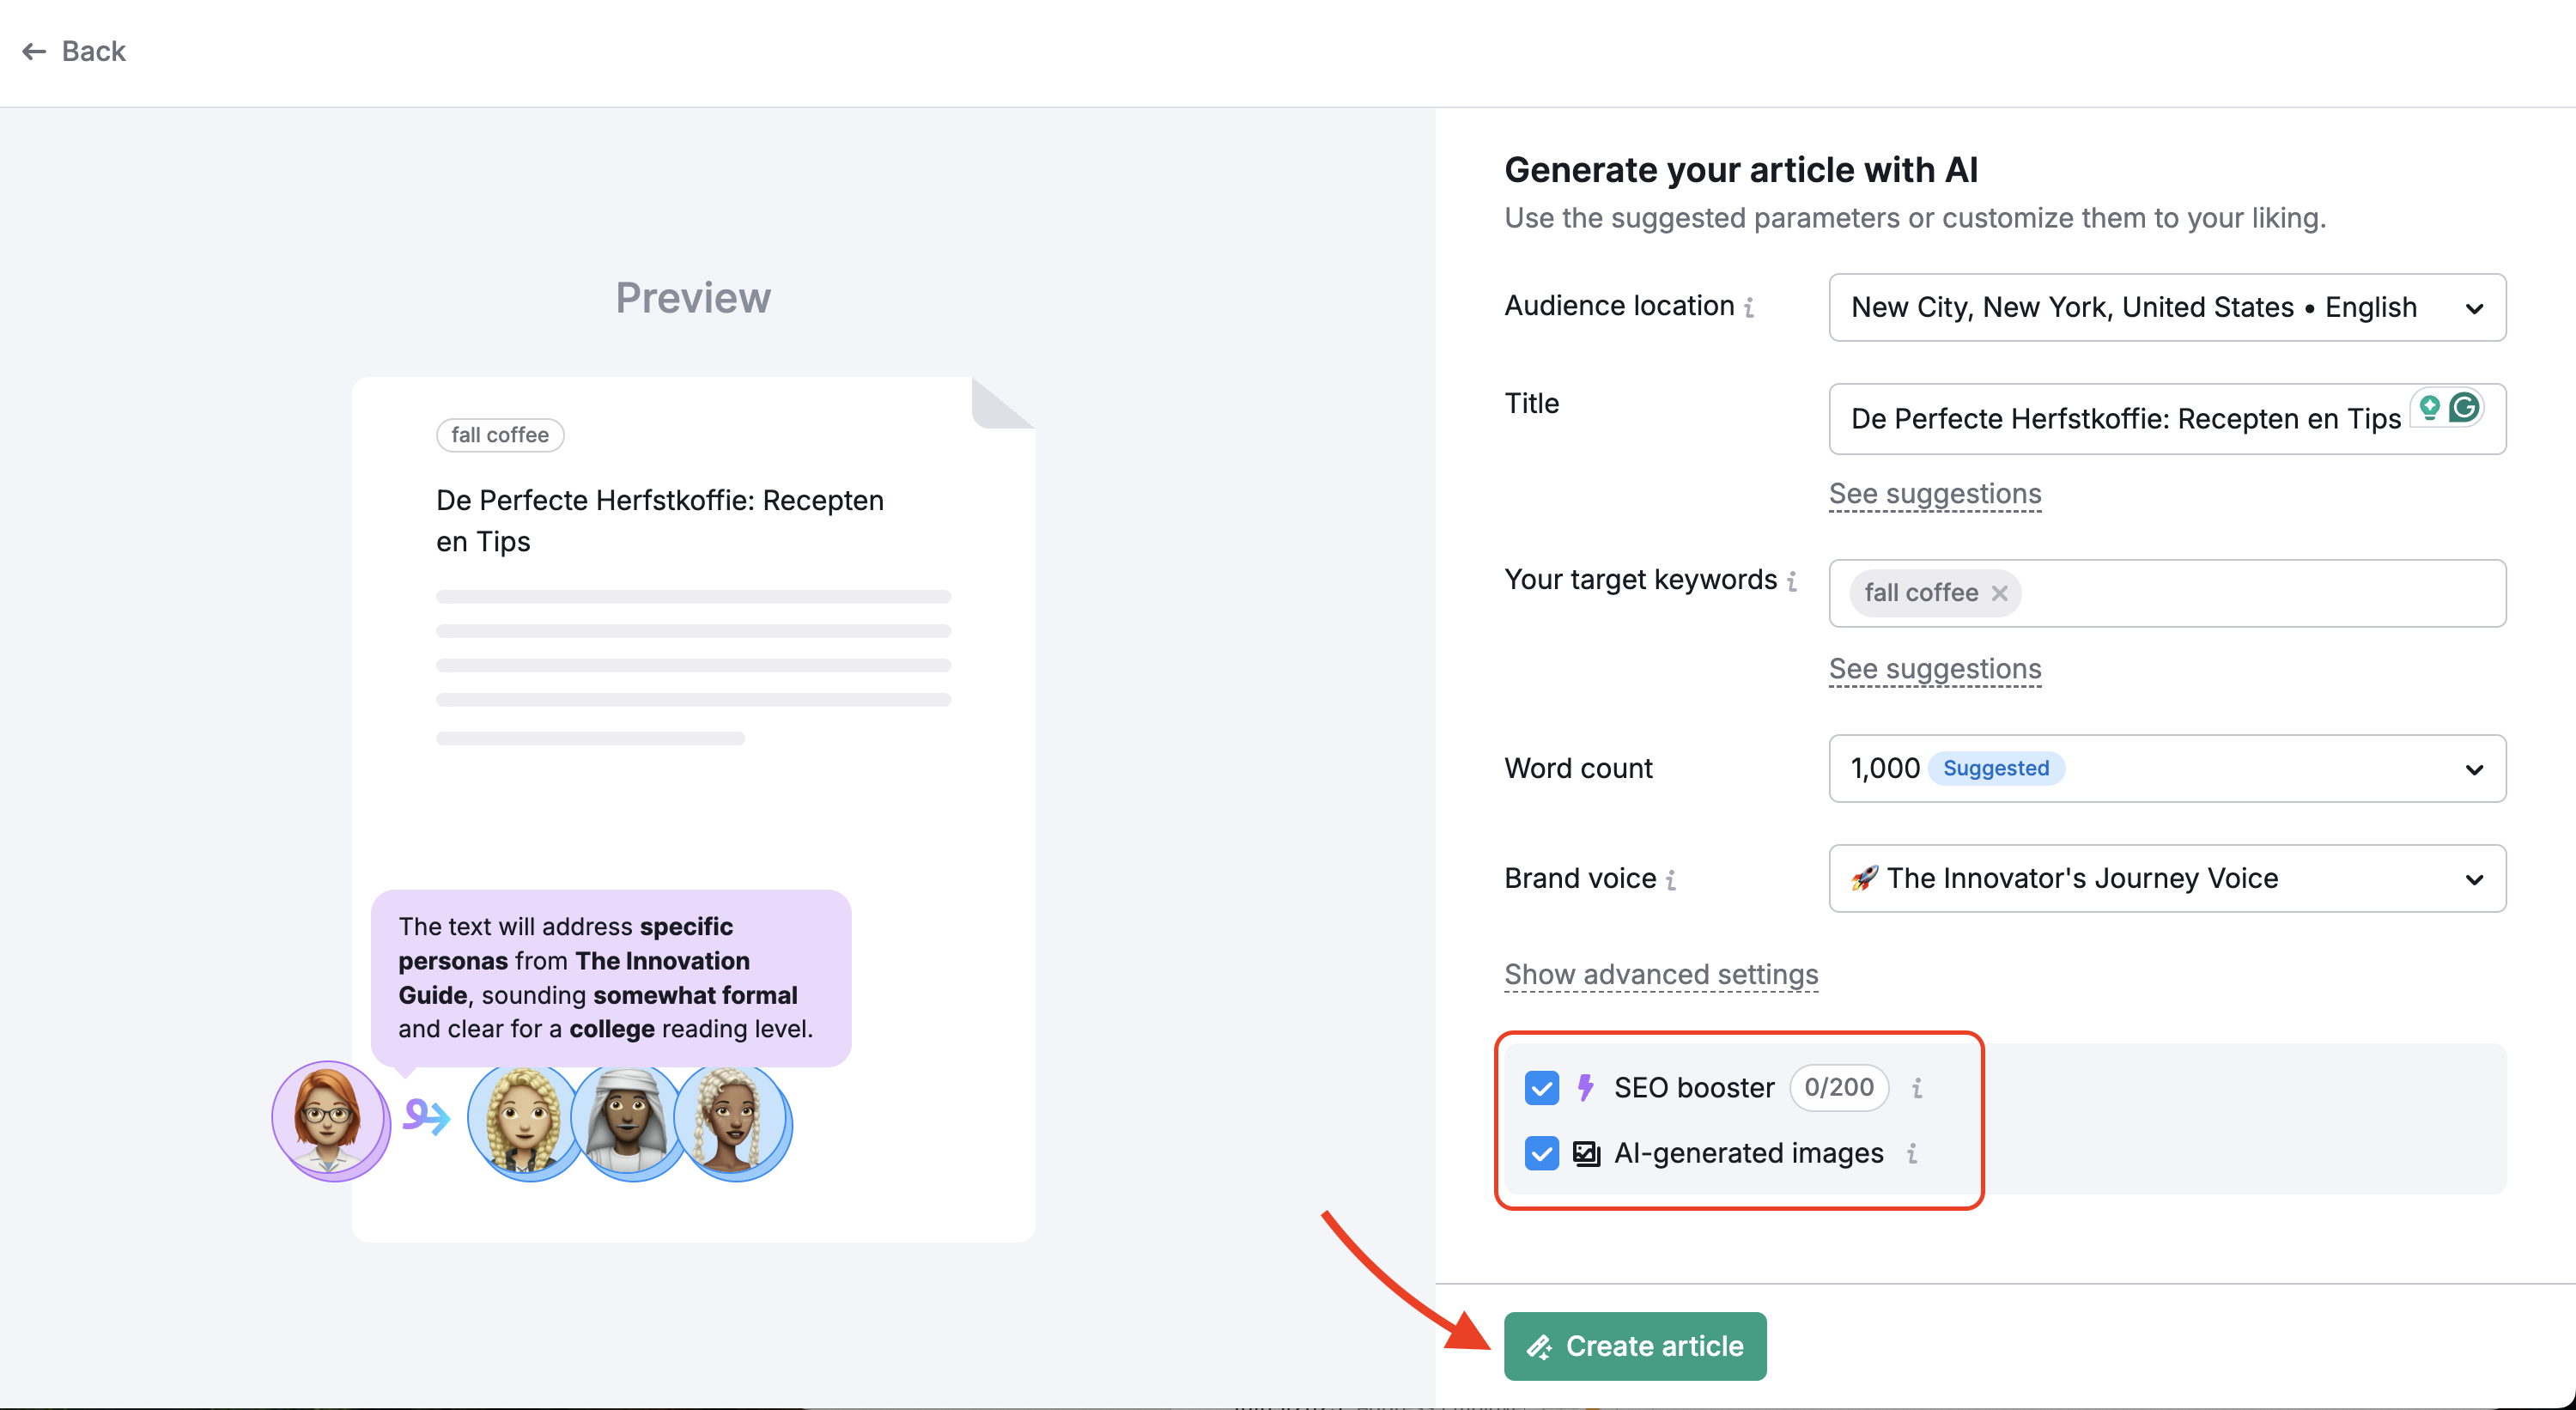2576x1410 pixels.
Task: Expand the Word count dropdown
Action: (2167, 769)
